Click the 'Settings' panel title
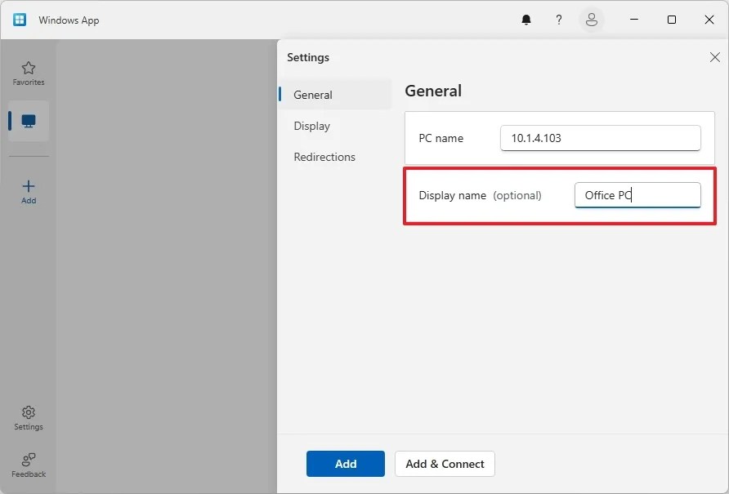 click(x=308, y=57)
